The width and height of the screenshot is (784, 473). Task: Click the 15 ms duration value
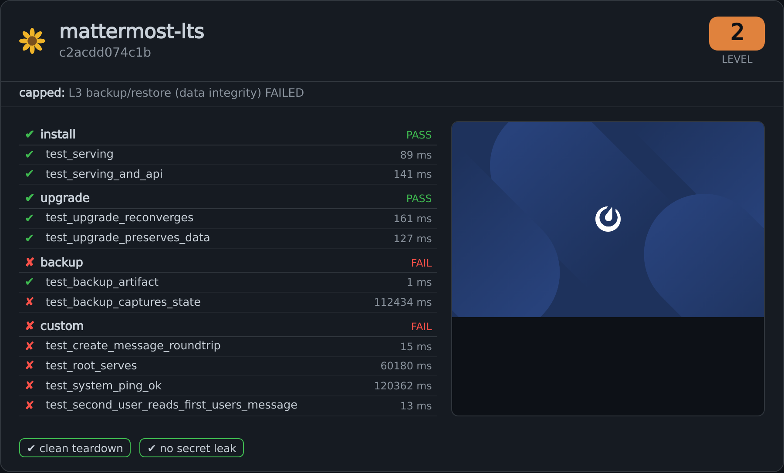(x=416, y=347)
